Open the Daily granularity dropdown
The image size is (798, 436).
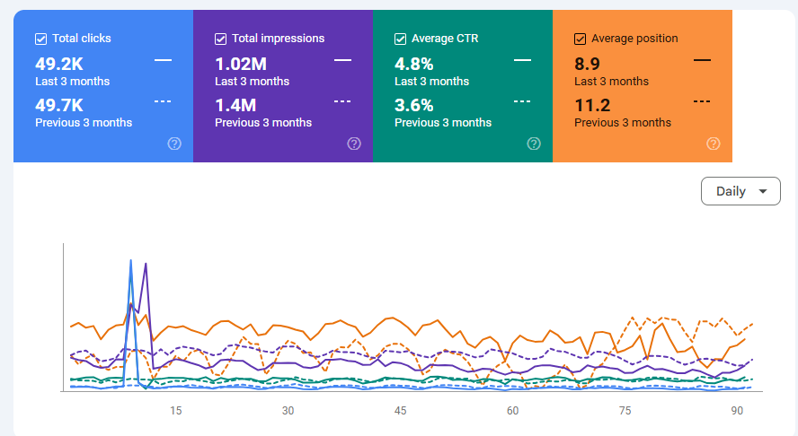740,191
